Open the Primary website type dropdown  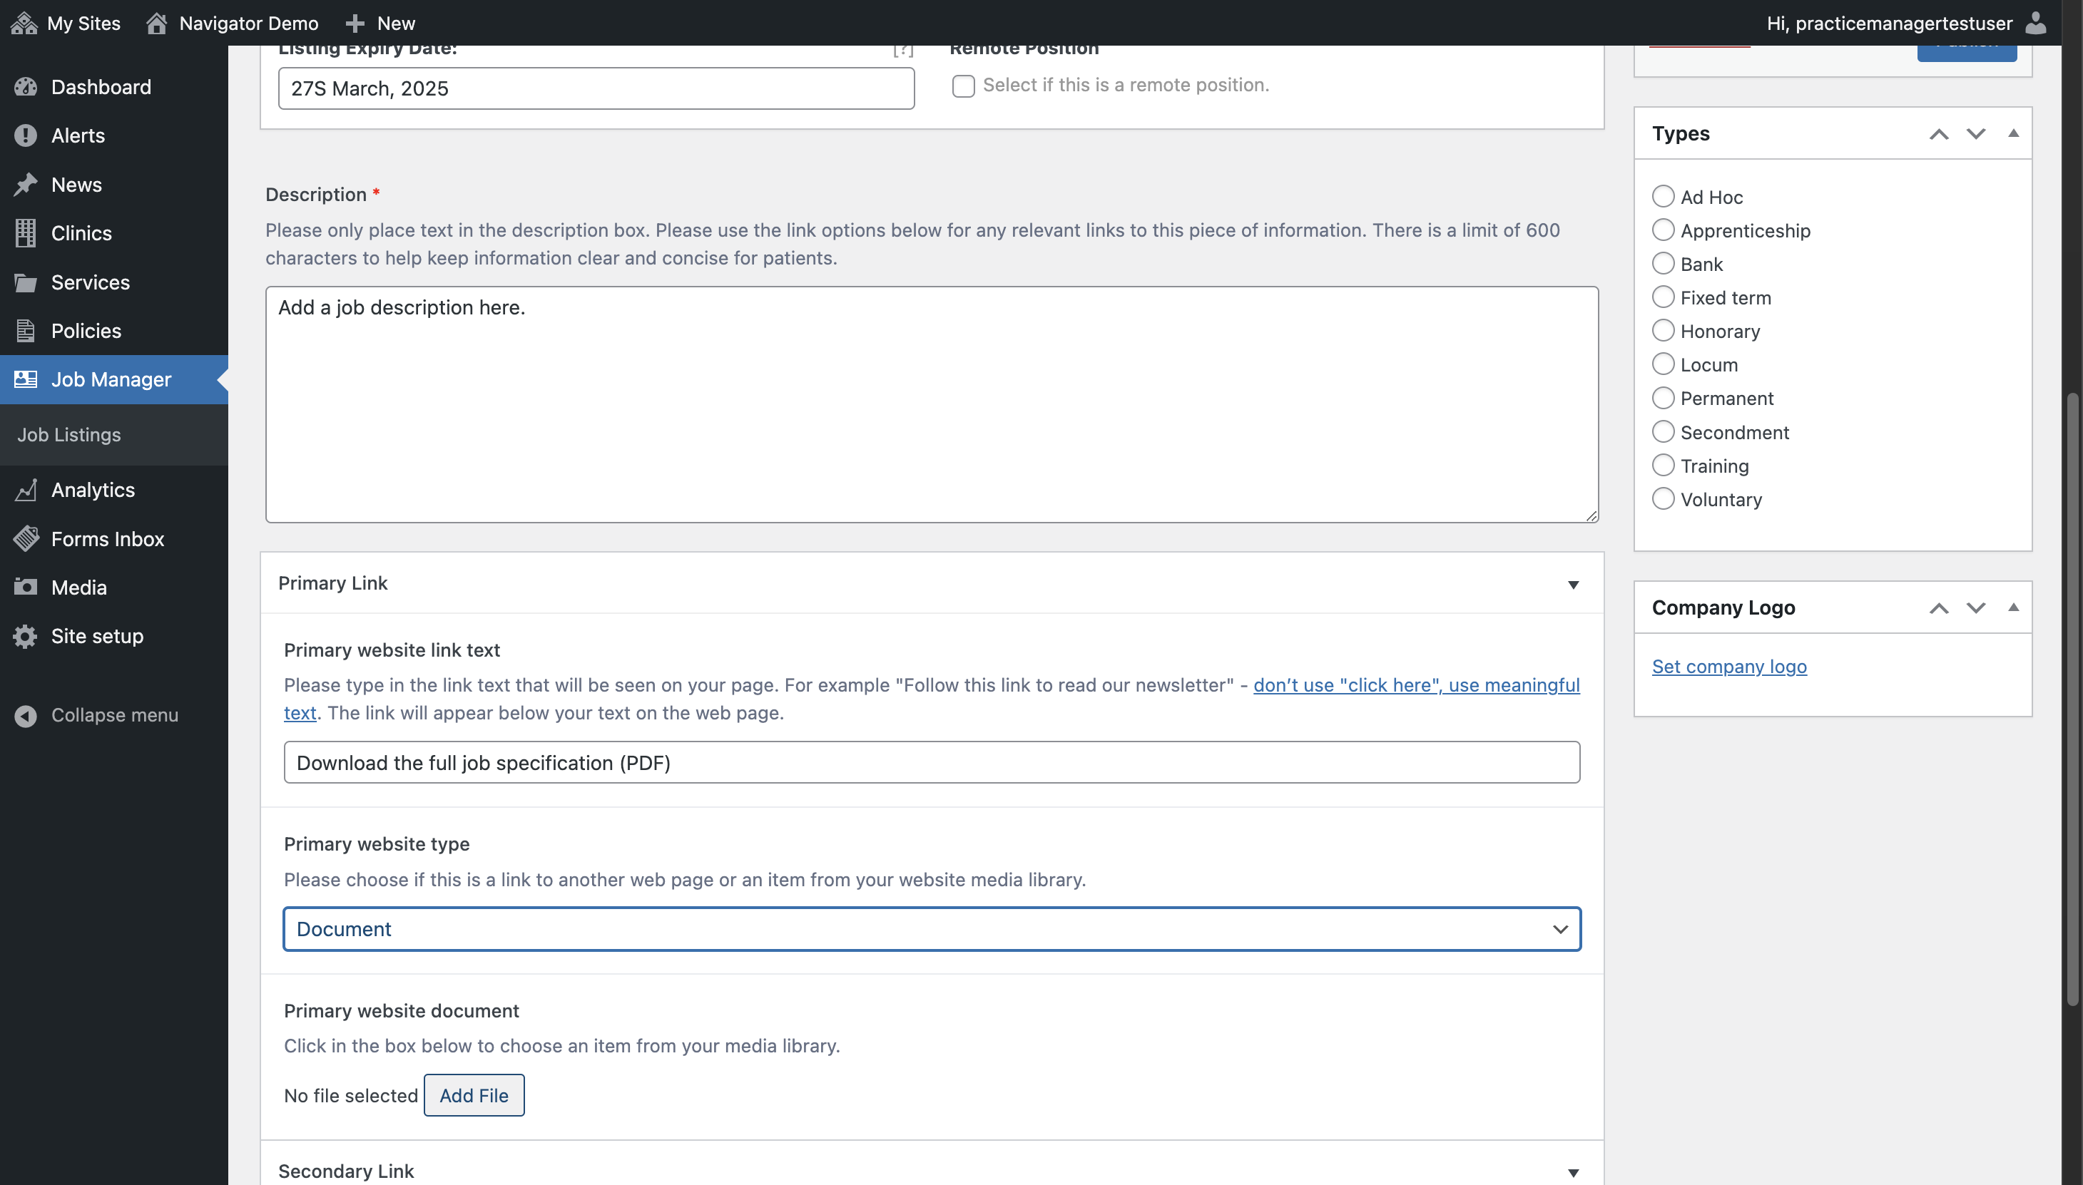coord(932,928)
